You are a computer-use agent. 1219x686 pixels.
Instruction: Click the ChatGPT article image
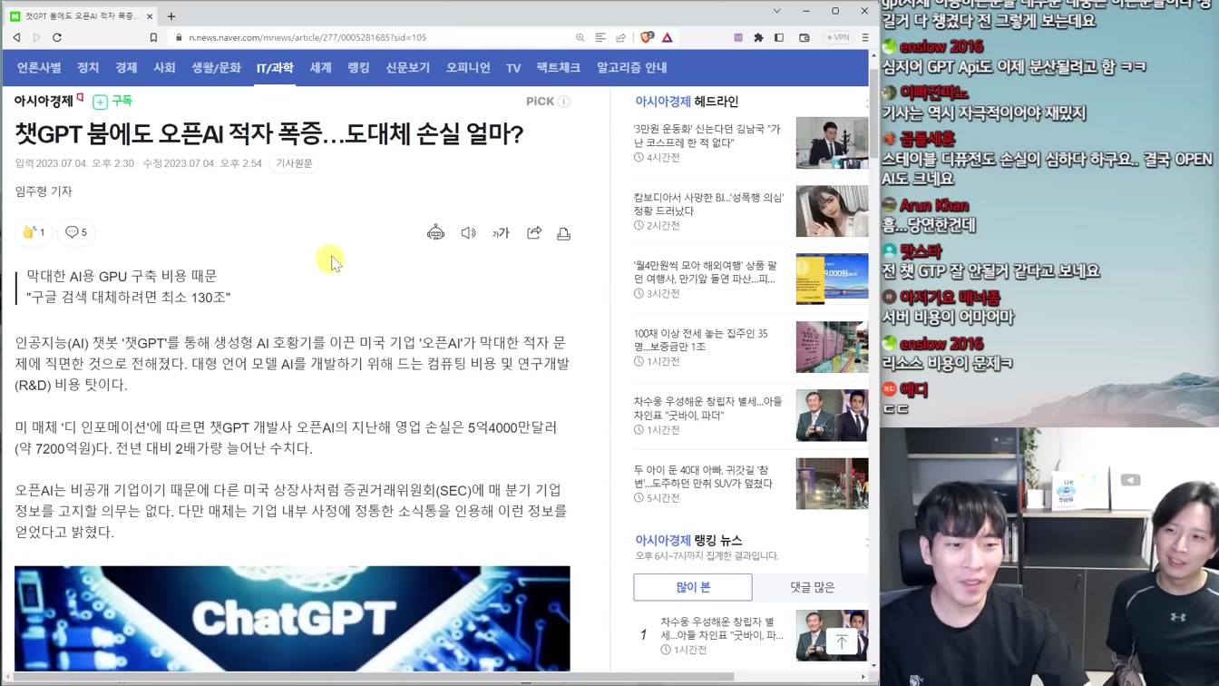pos(292,619)
